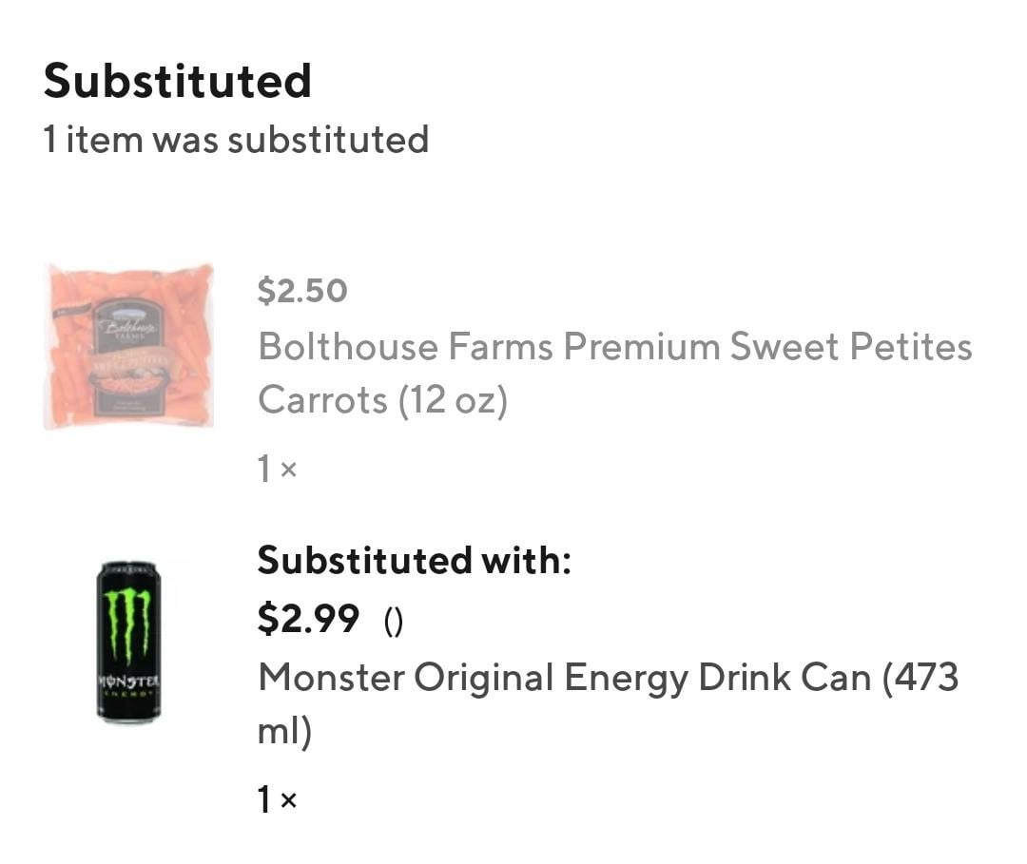Image resolution: width=1027 pixels, height=864 pixels.
Task: Click the green Monster claw logo
Action: coord(128,624)
